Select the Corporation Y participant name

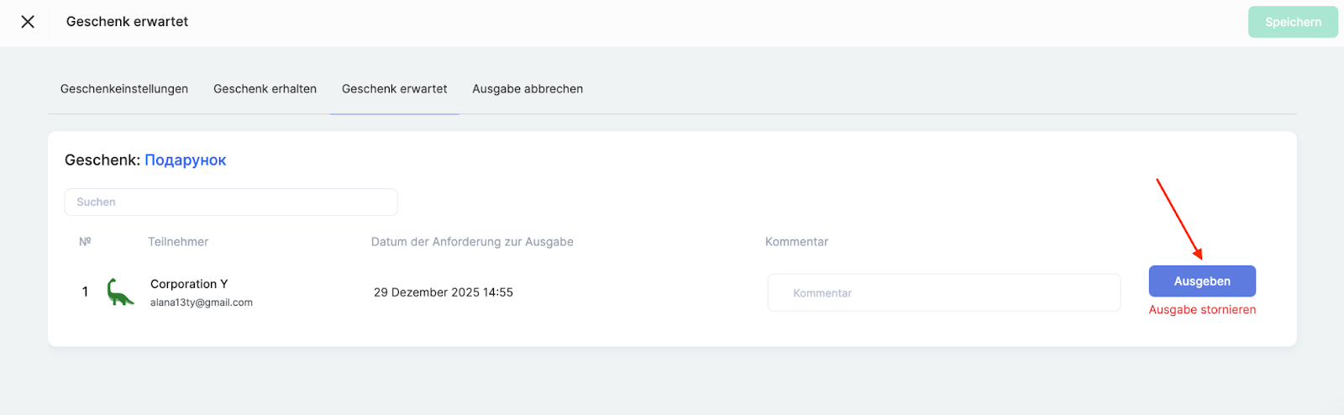coord(189,284)
